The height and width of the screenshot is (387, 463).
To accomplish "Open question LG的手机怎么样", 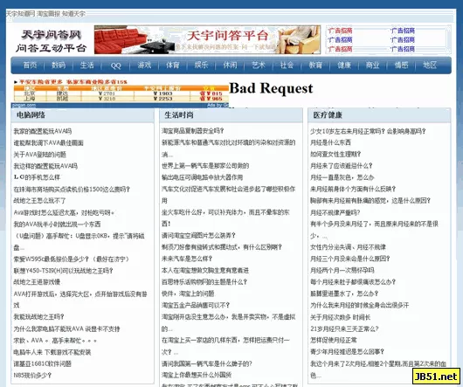I will (x=37, y=177).
